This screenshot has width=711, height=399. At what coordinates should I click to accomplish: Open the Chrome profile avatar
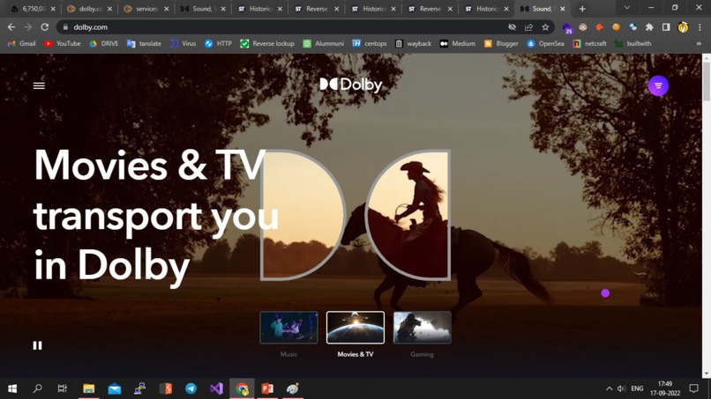tap(683, 27)
